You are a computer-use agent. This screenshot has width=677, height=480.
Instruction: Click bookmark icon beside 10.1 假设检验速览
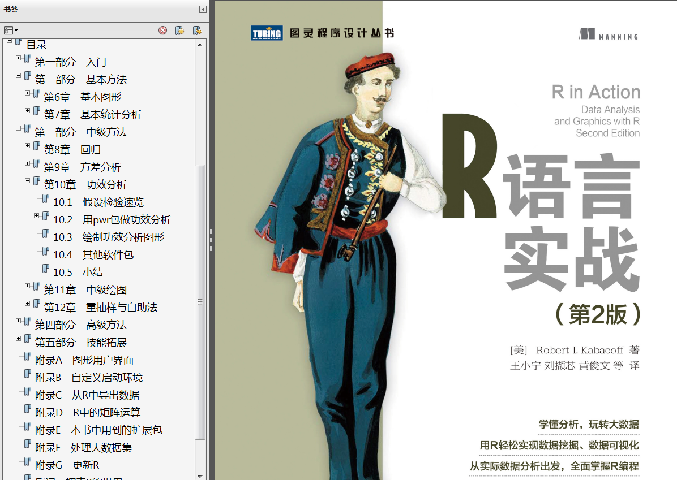pos(46,199)
